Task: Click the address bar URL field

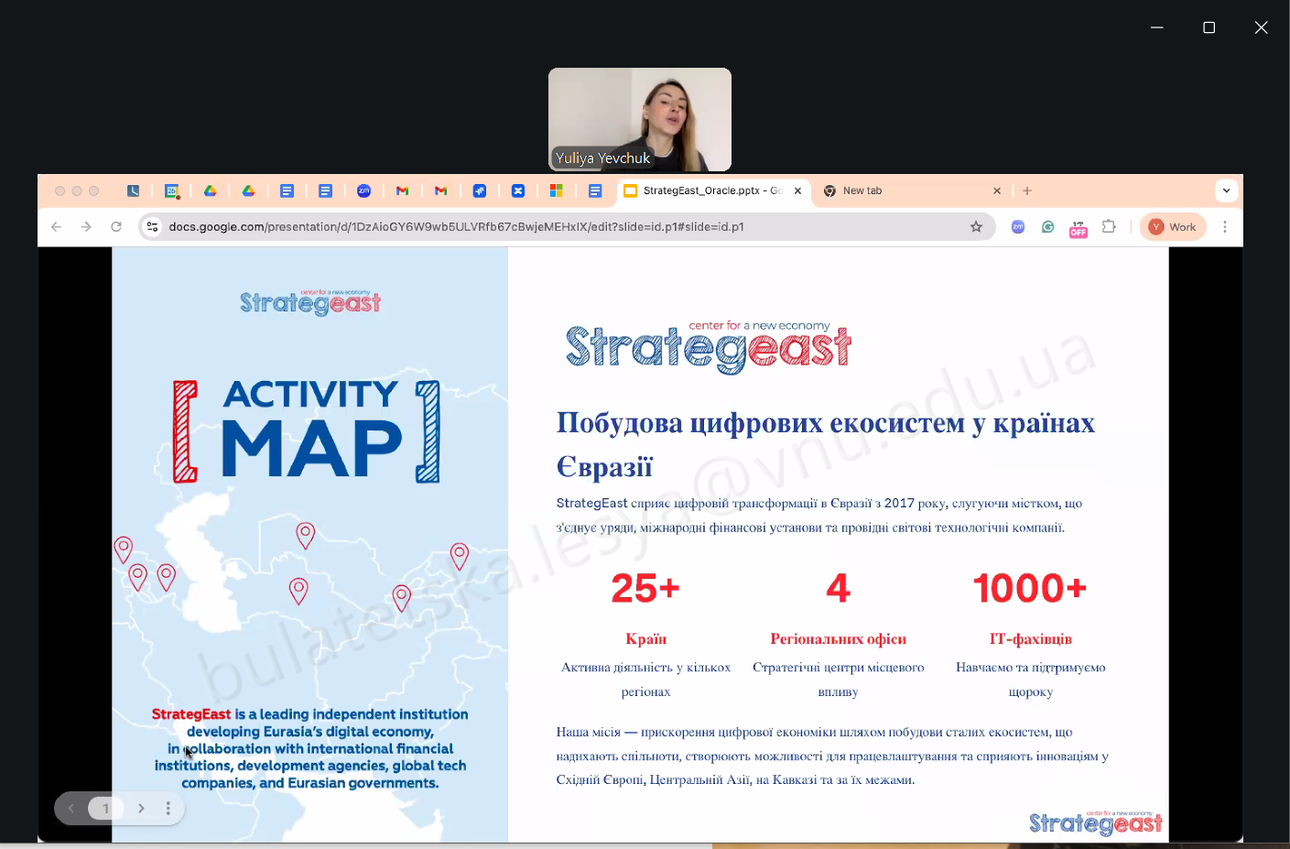Action: pos(549,227)
